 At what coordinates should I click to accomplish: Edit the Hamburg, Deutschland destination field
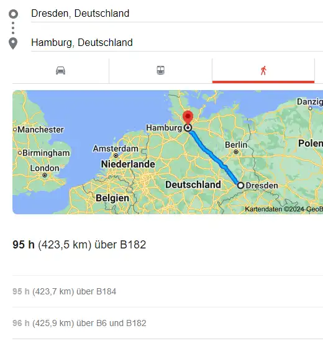click(177, 43)
